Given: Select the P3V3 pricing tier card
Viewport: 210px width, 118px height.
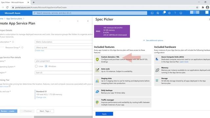Looking at the screenshot, I should (x=112, y=31).
